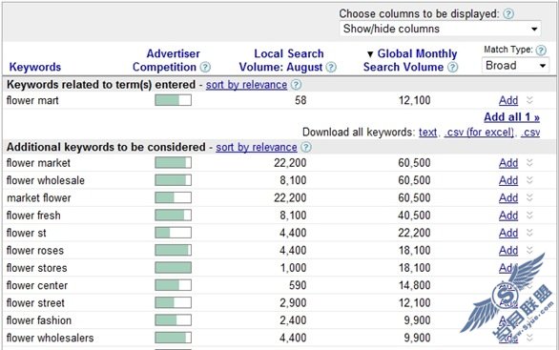Expand chevron options for flower st row
Viewport: 559px width, 350px height.
click(529, 233)
